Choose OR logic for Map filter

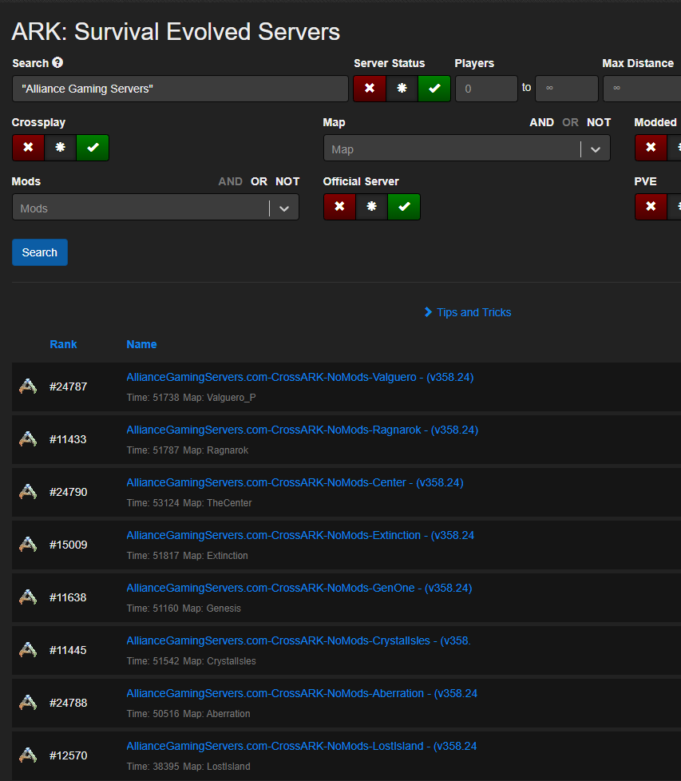(x=571, y=122)
